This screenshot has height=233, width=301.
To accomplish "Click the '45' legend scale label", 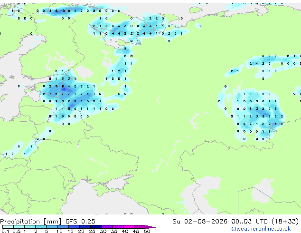I will point(136,231).
